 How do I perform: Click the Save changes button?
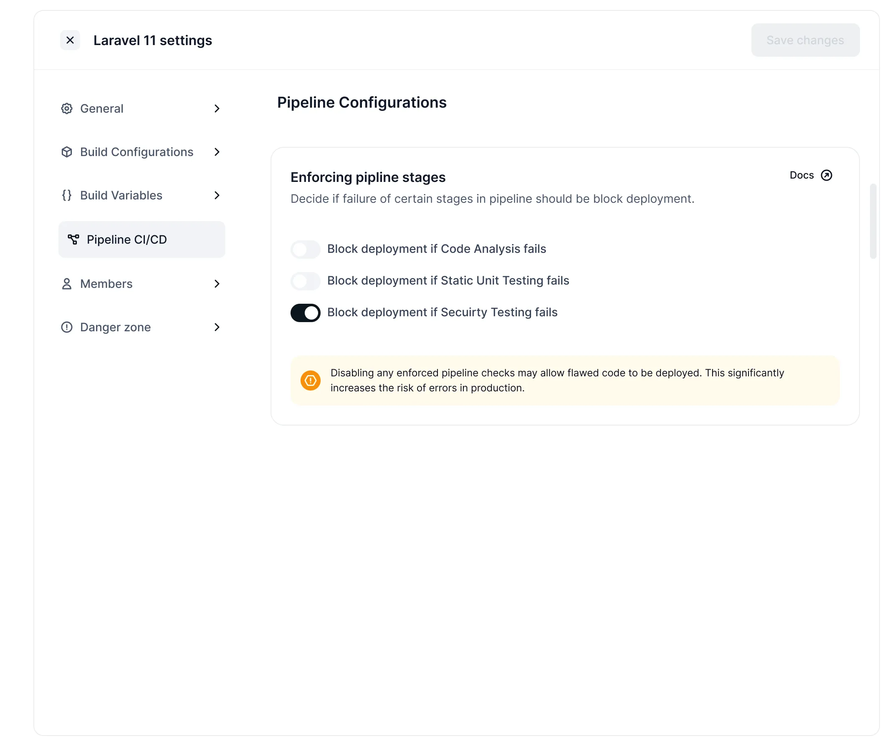(x=805, y=40)
